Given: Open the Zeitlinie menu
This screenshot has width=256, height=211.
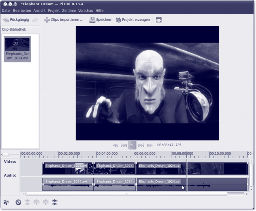Looking at the screenshot, I should (69, 11).
